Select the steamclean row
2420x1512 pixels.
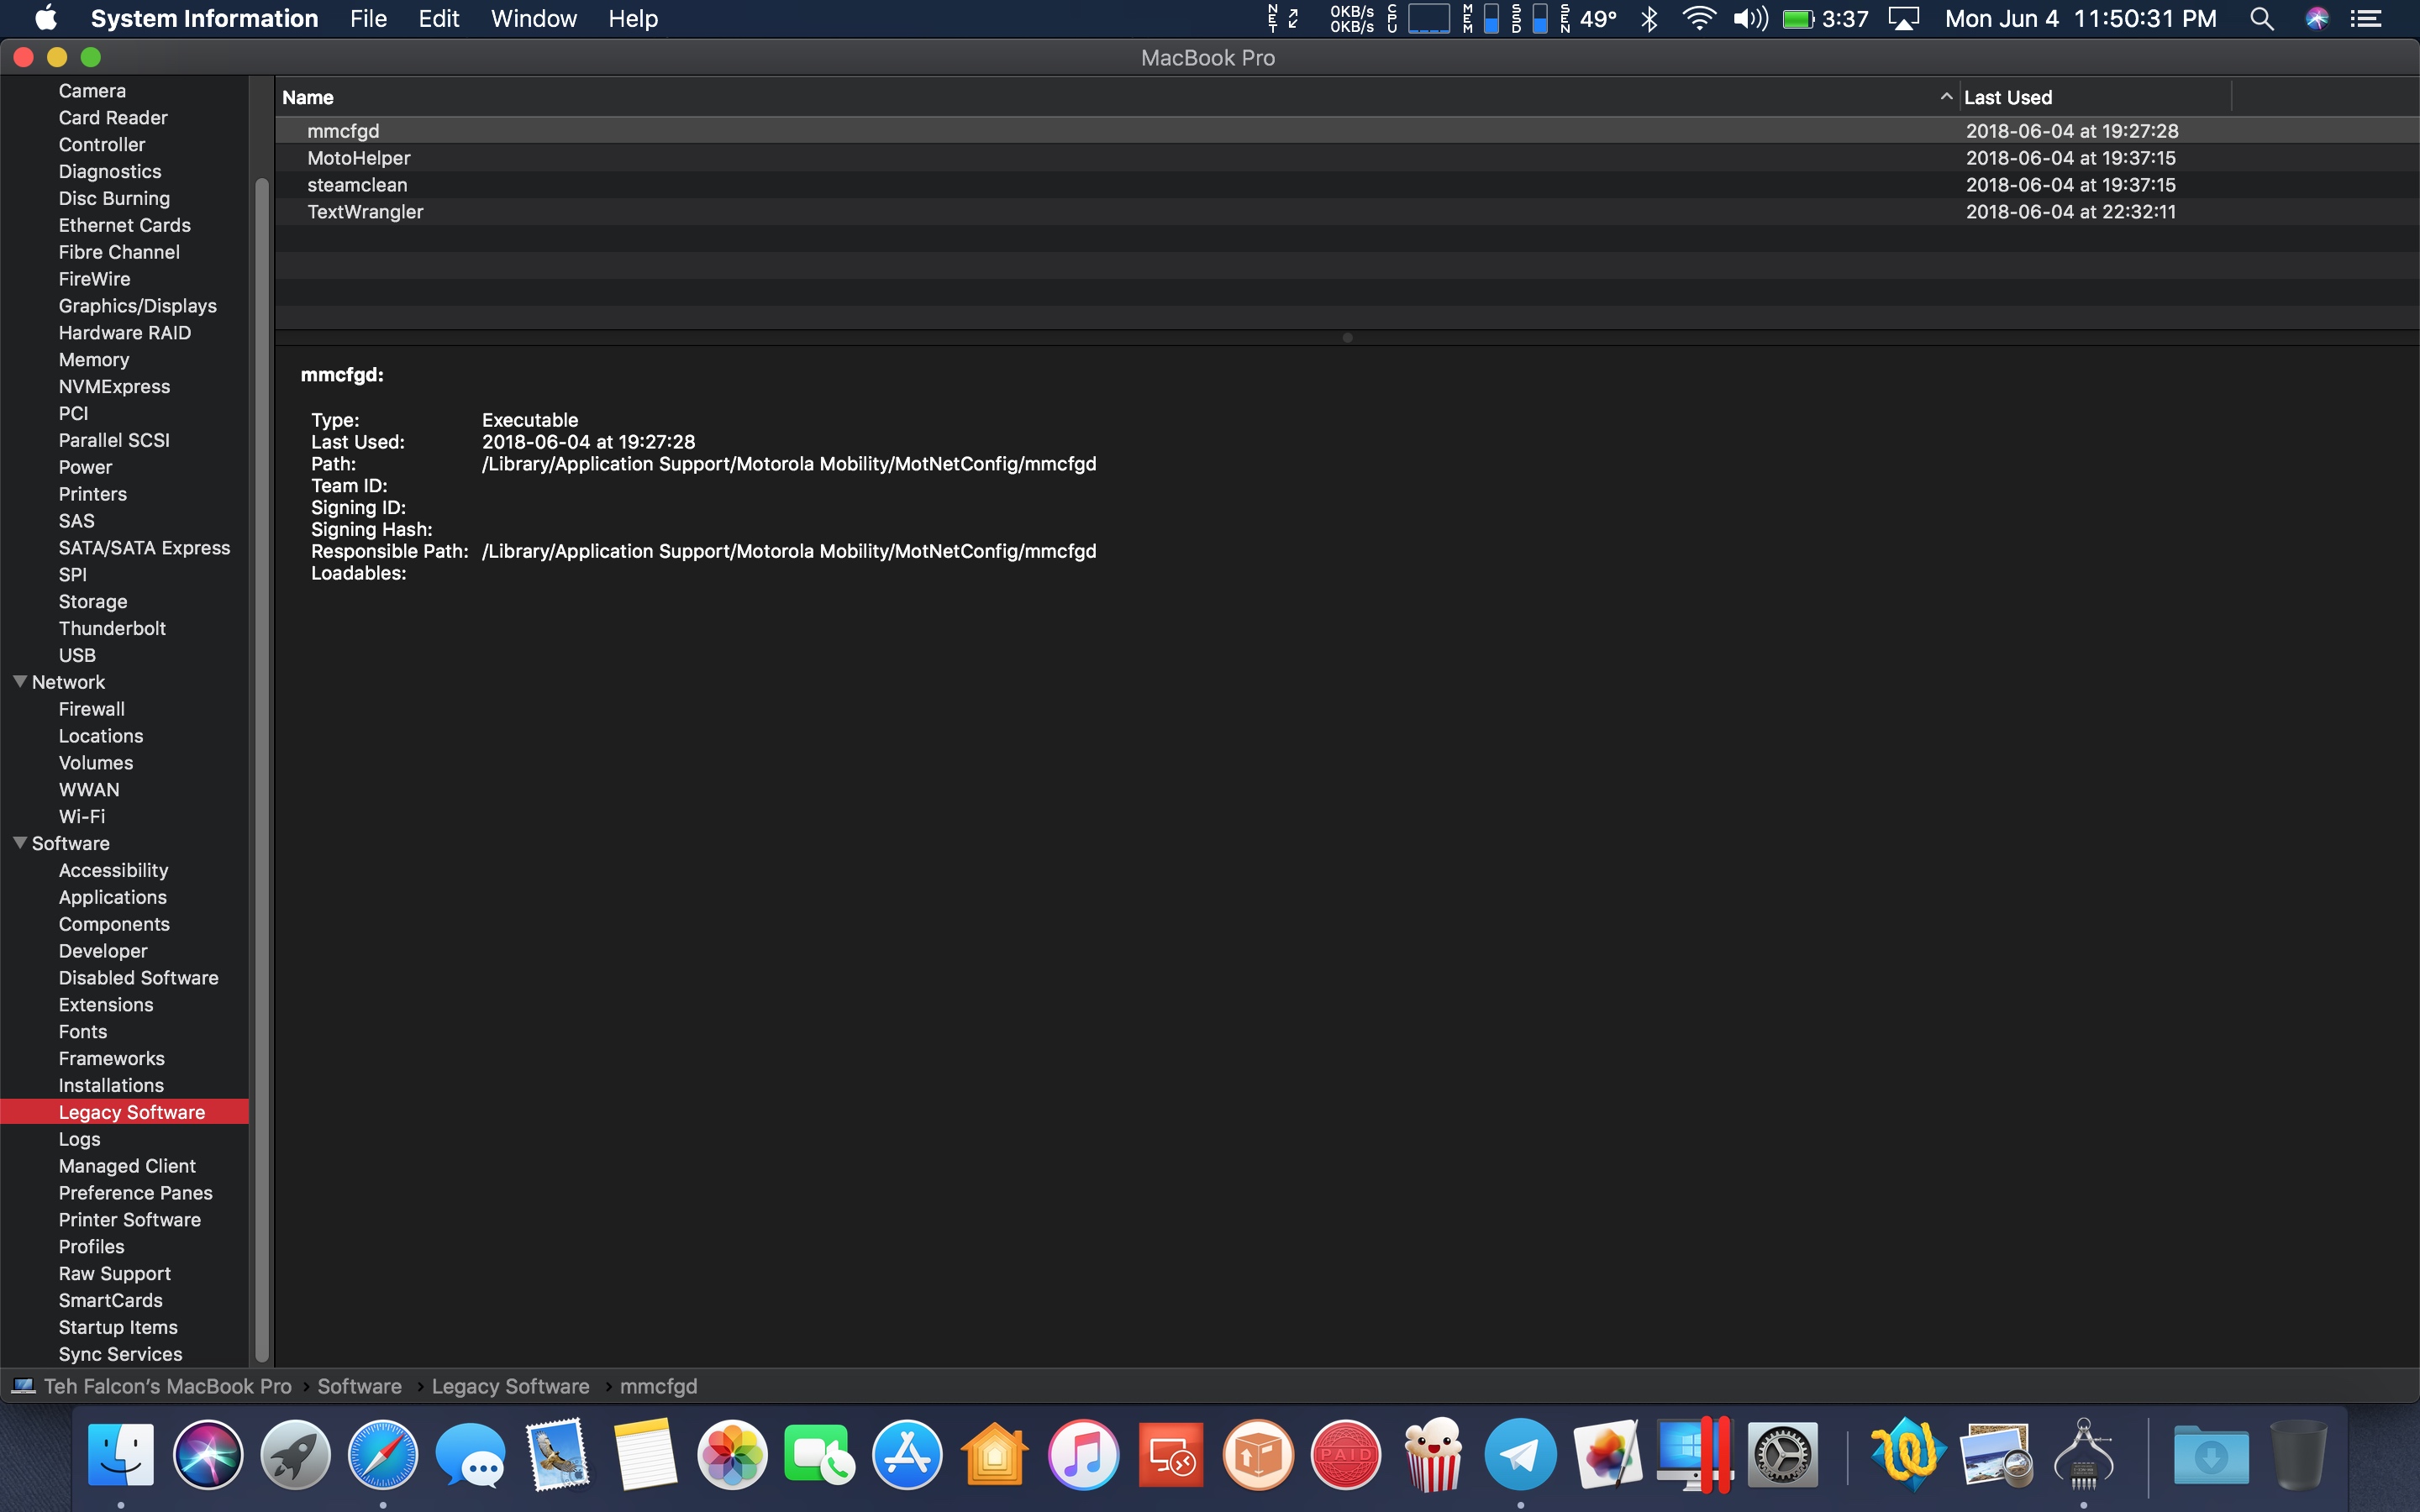click(x=1347, y=185)
